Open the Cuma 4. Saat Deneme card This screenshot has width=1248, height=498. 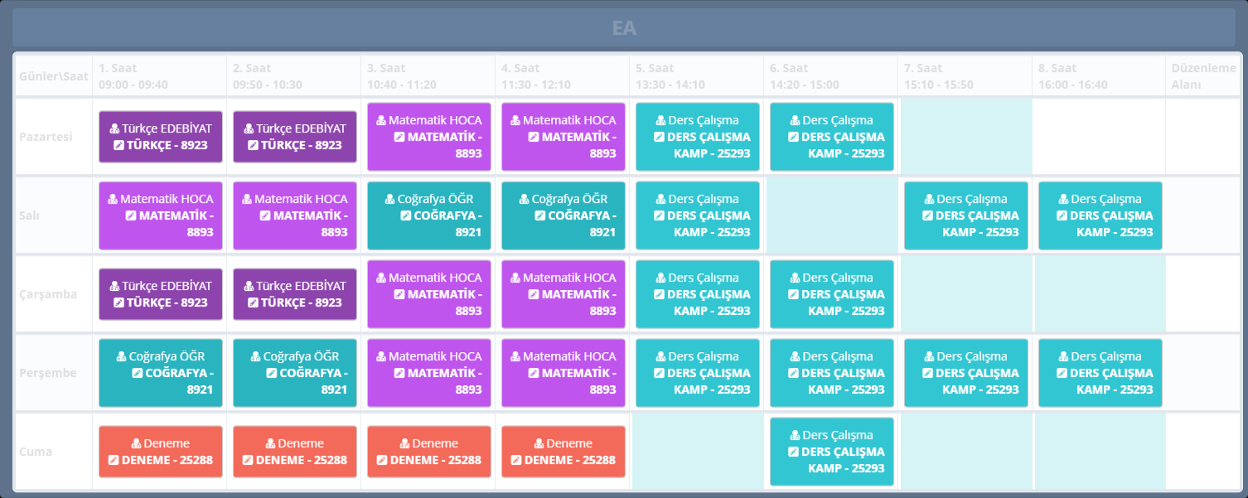(564, 452)
